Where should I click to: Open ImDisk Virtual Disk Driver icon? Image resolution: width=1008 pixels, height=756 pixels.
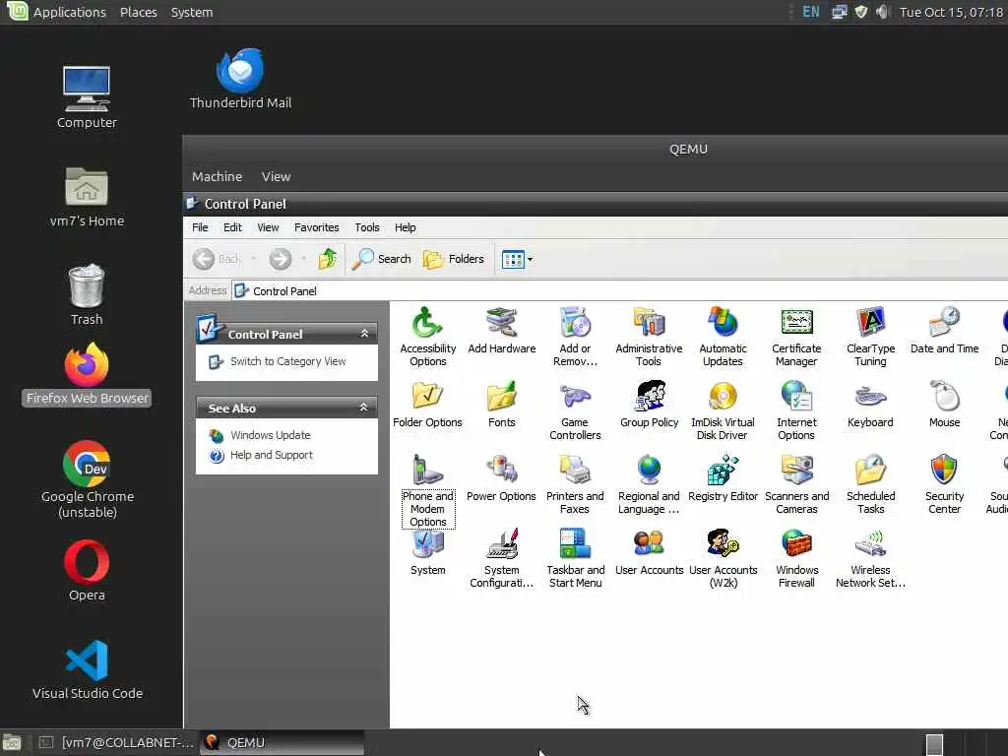723,410
